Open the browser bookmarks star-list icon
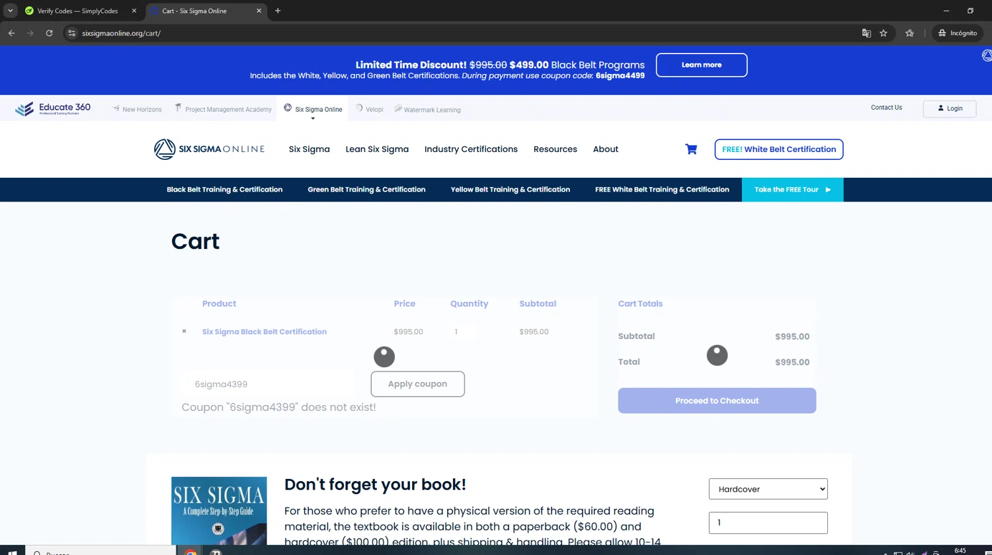992x555 pixels. pyautogui.click(x=910, y=33)
